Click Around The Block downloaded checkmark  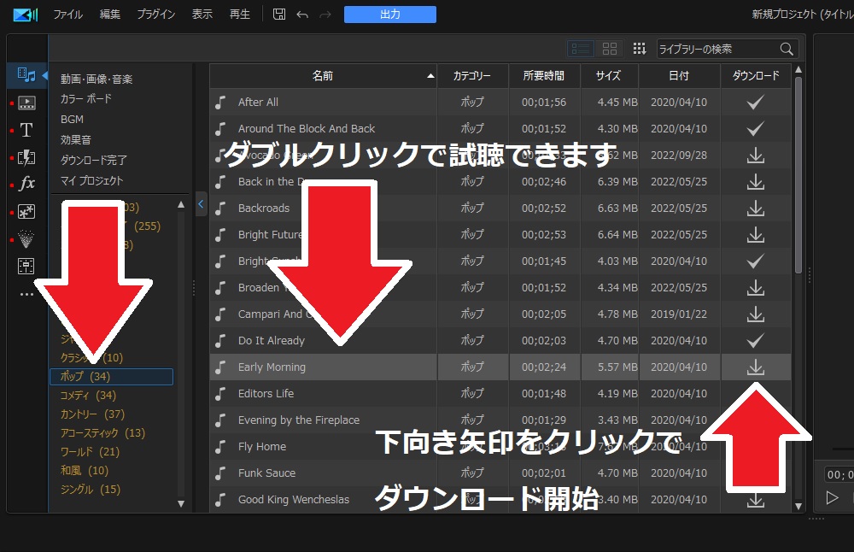tap(756, 128)
